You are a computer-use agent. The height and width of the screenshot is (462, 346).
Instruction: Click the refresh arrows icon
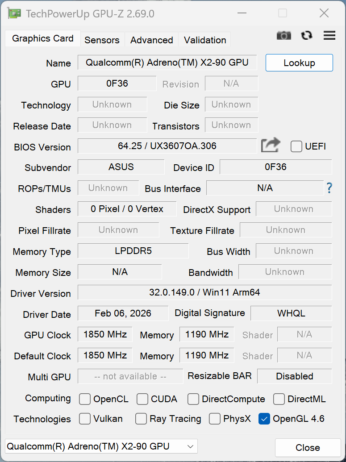tap(307, 36)
